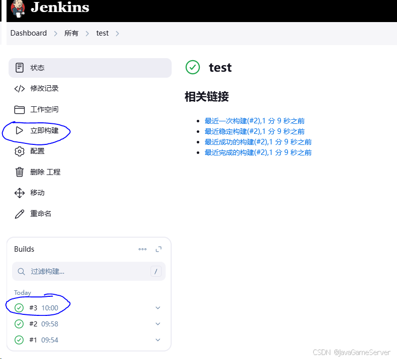Open the 最近一次构建(#2) link
The height and width of the screenshot is (359, 397).
(254, 121)
